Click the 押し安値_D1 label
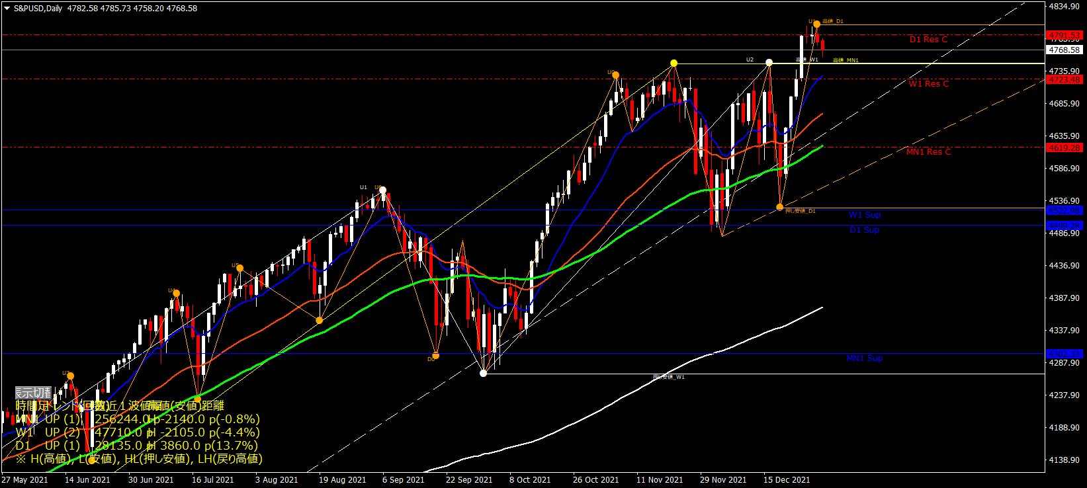 (x=801, y=211)
